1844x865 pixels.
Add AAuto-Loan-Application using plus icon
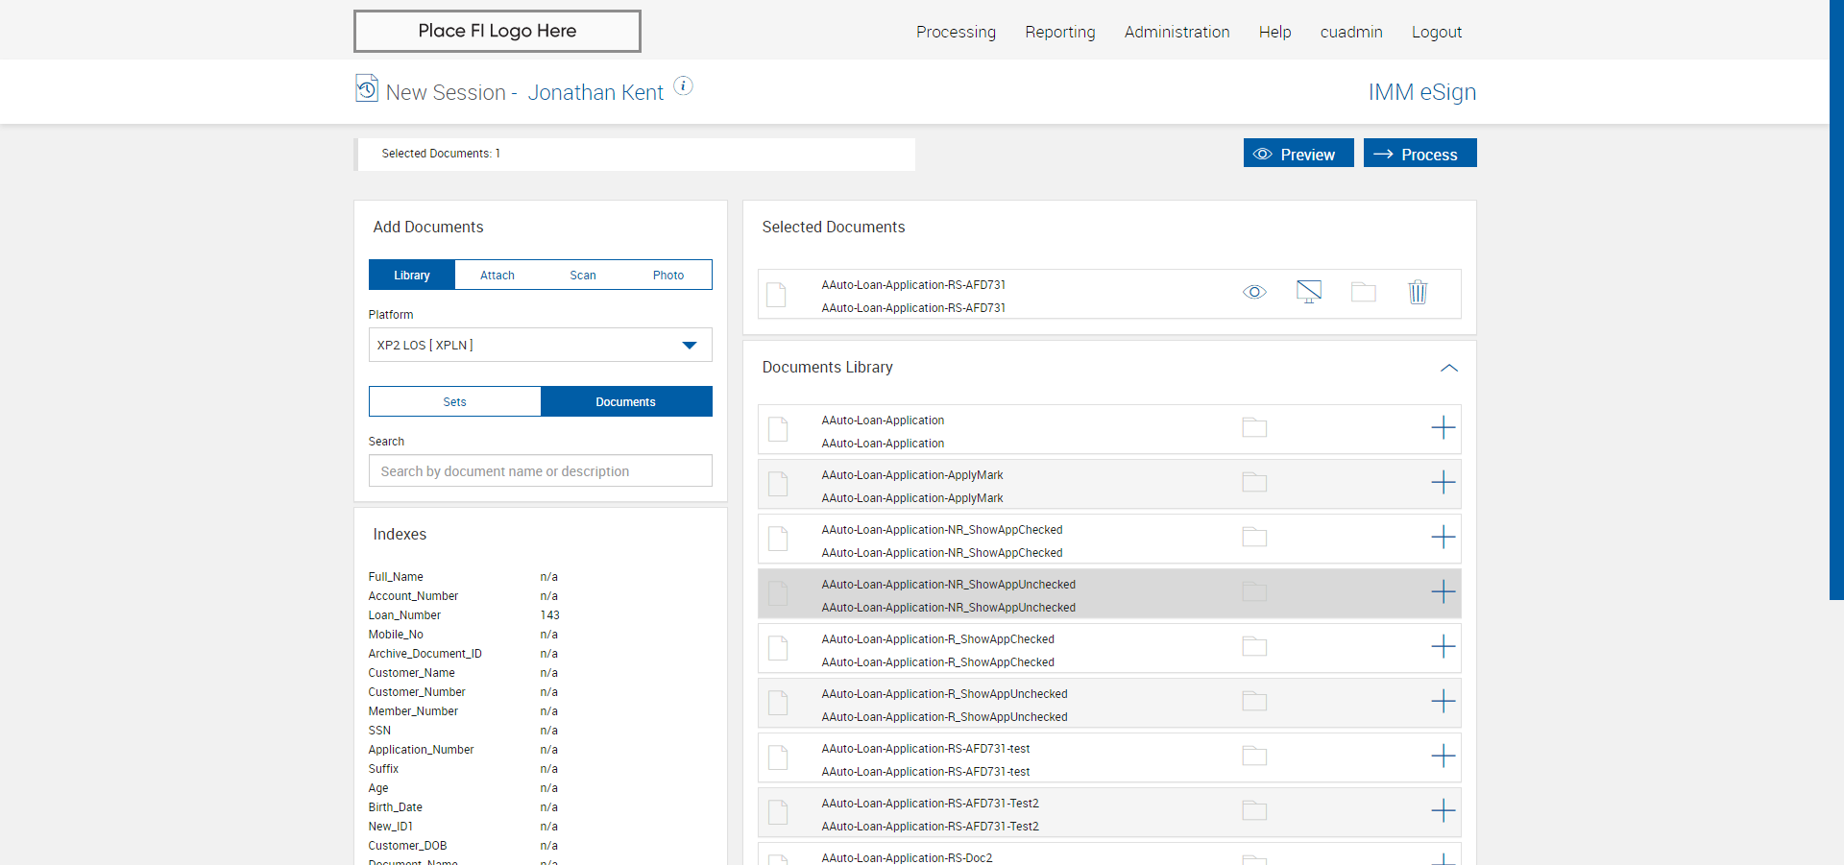pyautogui.click(x=1443, y=428)
